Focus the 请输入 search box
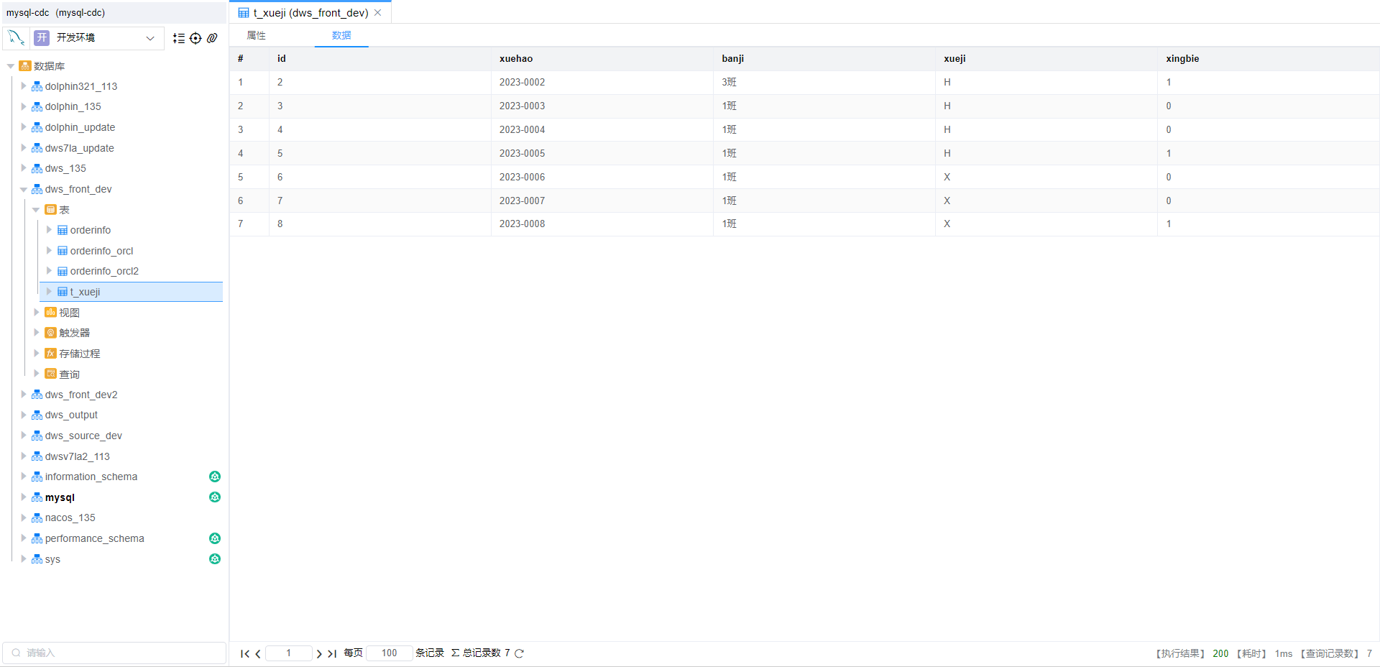The height and width of the screenshot is (667, 1380). (115, 653)
